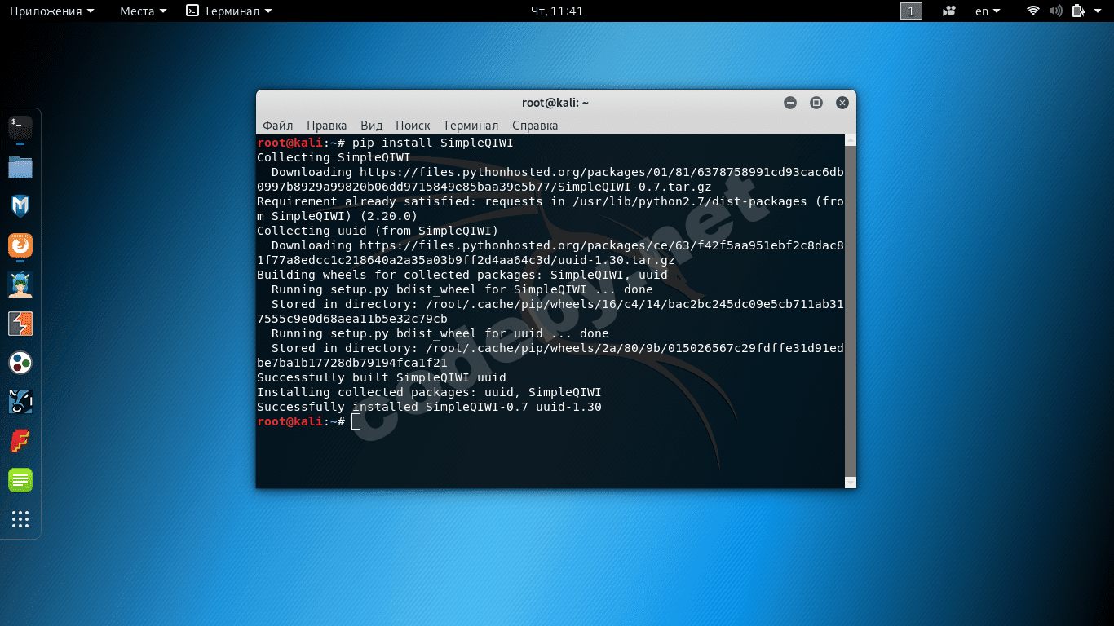Screen dimensions: 1114x626
Task: Click the workspace indicator showing 1
Action: (911, 11)
